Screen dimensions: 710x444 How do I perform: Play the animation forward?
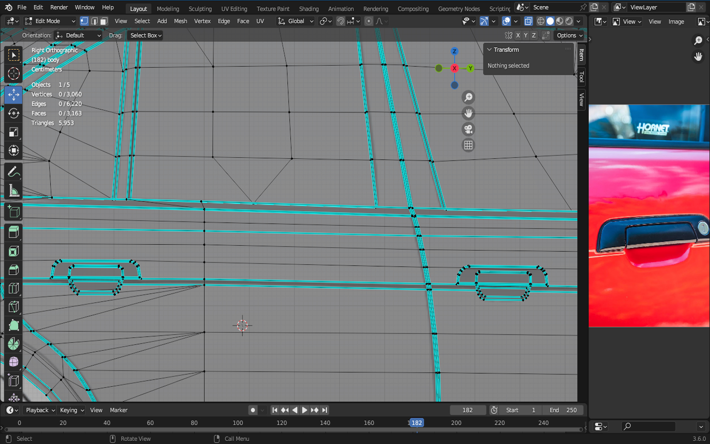pyautogui.click(x=305, y=410)
